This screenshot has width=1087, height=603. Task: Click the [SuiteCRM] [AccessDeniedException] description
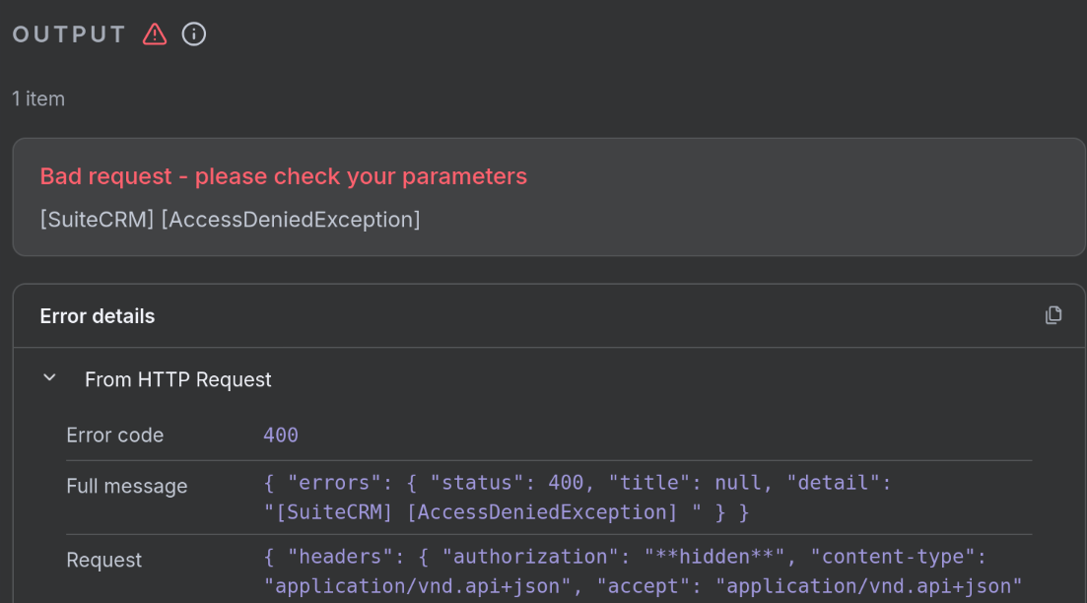coord(230,219)
